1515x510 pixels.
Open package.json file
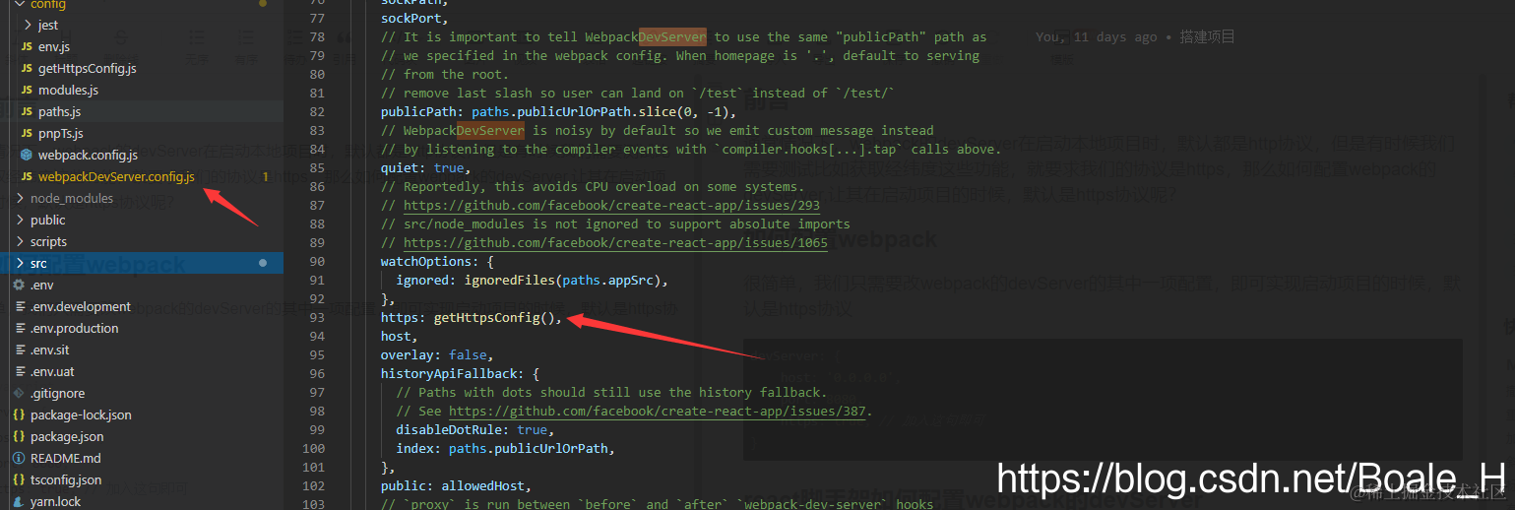pos(67,436)
